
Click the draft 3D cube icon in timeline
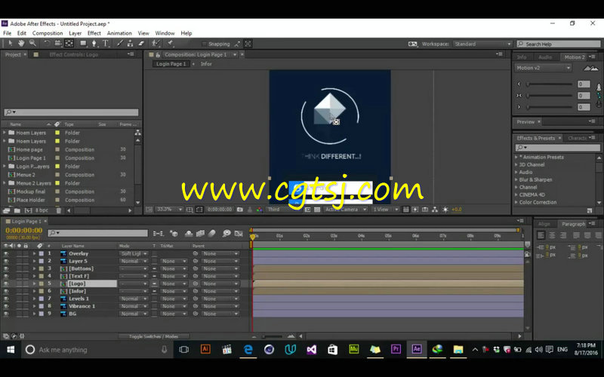point(174,234)
